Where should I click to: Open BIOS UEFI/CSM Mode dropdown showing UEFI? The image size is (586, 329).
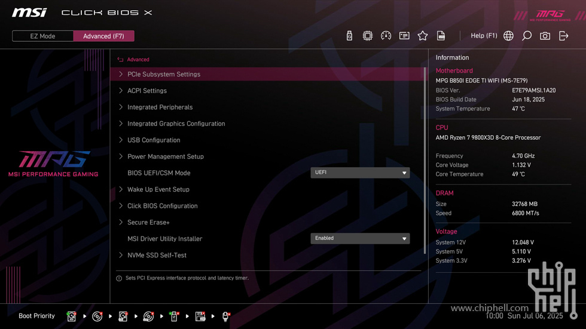click(x=360, y=173)
